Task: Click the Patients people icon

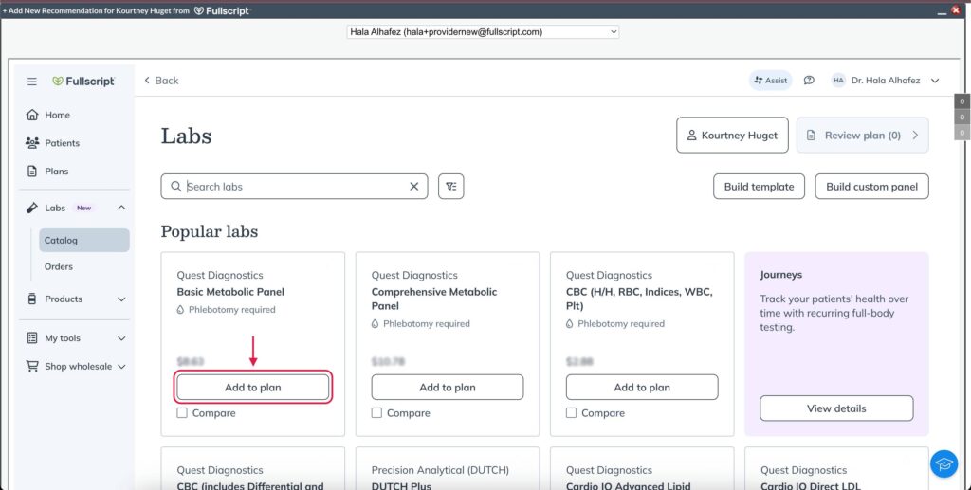Action: 32,143
